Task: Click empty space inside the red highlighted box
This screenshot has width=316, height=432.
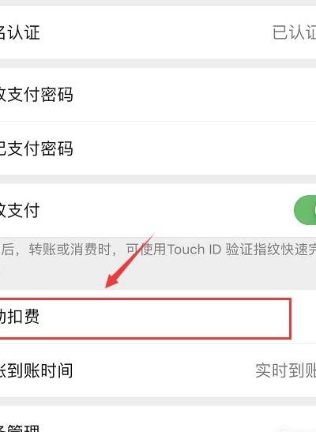Action: pos(165,318)
